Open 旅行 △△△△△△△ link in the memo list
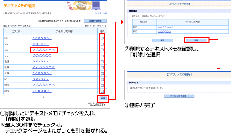The width and height of the screenshot is (234, 133). tap(44, 85)
